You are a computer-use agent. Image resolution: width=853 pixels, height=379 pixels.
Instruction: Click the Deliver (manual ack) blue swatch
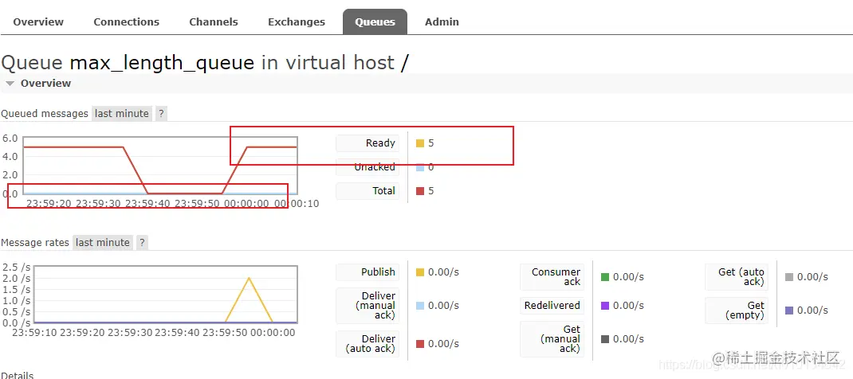click(x=420, y=306)
